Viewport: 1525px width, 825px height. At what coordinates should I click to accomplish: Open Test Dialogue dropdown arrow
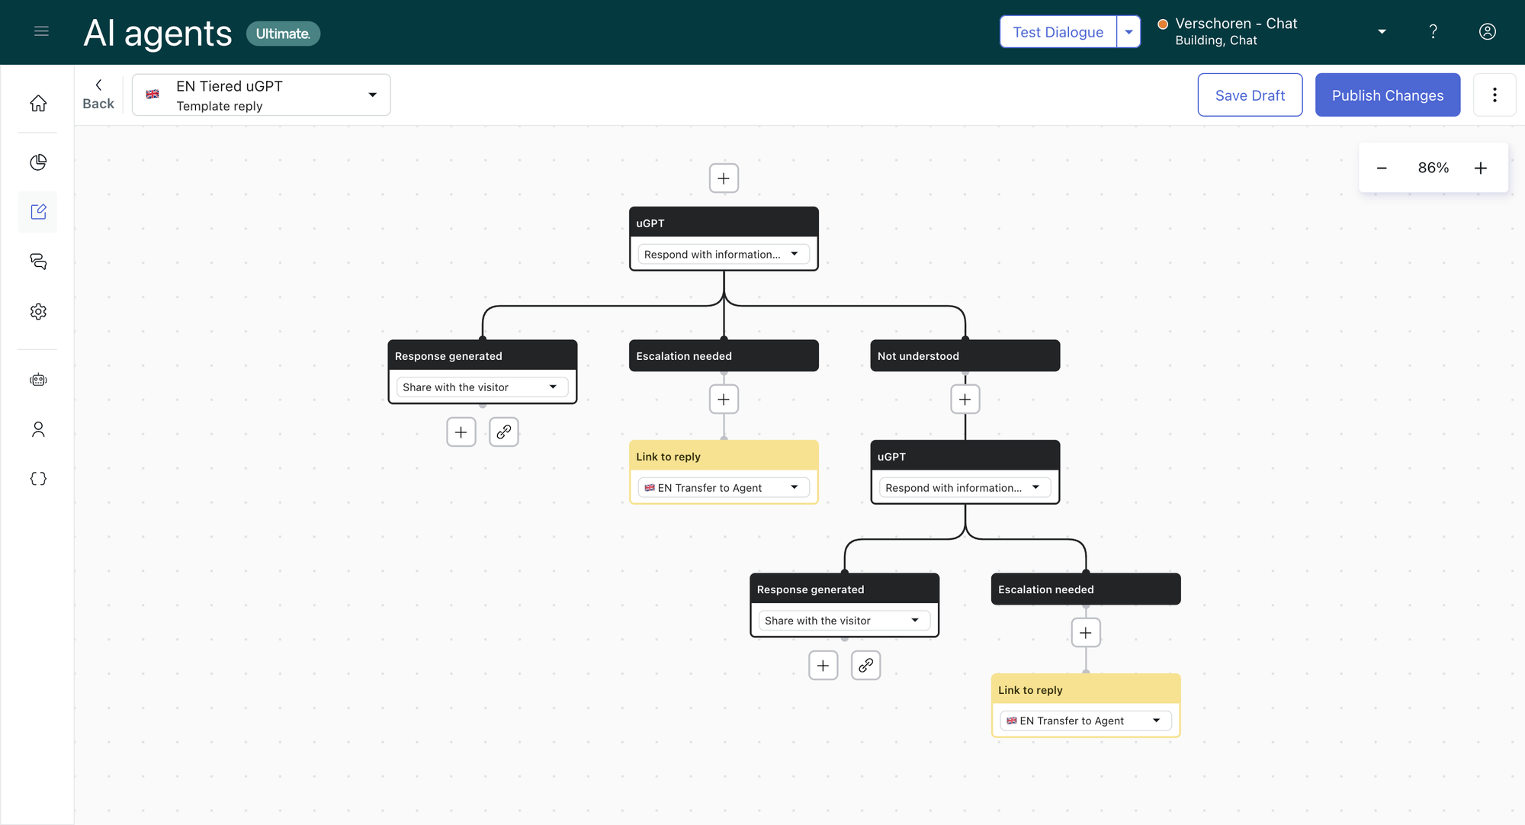point(1128,32)
